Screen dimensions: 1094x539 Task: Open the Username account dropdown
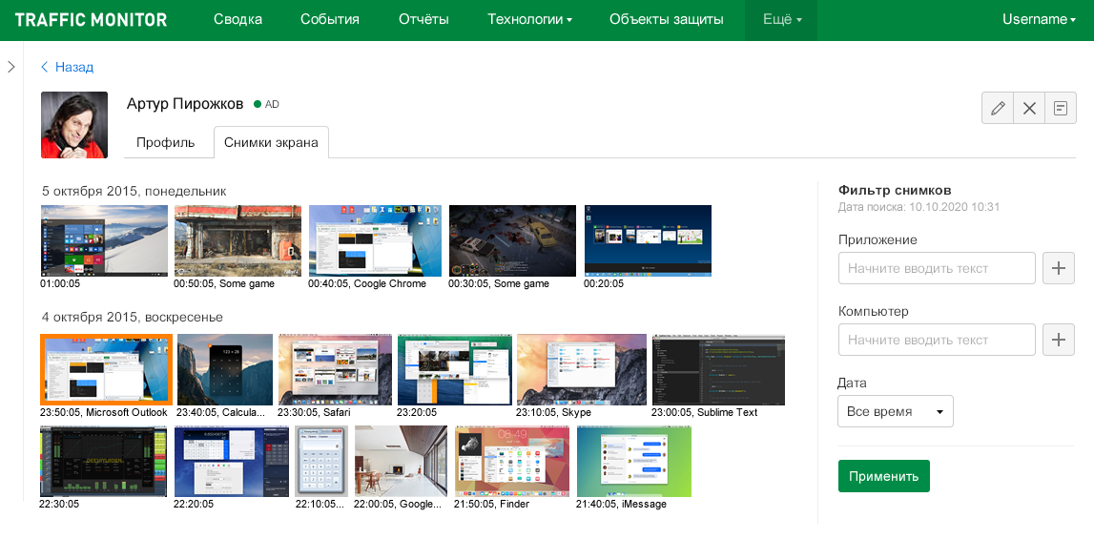click(1039, 20)
